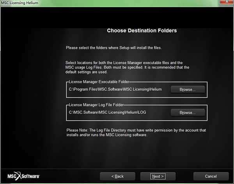Image resolution: width=234 pixels, height=184 pixels.
Task: Close the MSC Licensing Helium window
Action: point(227,2)
